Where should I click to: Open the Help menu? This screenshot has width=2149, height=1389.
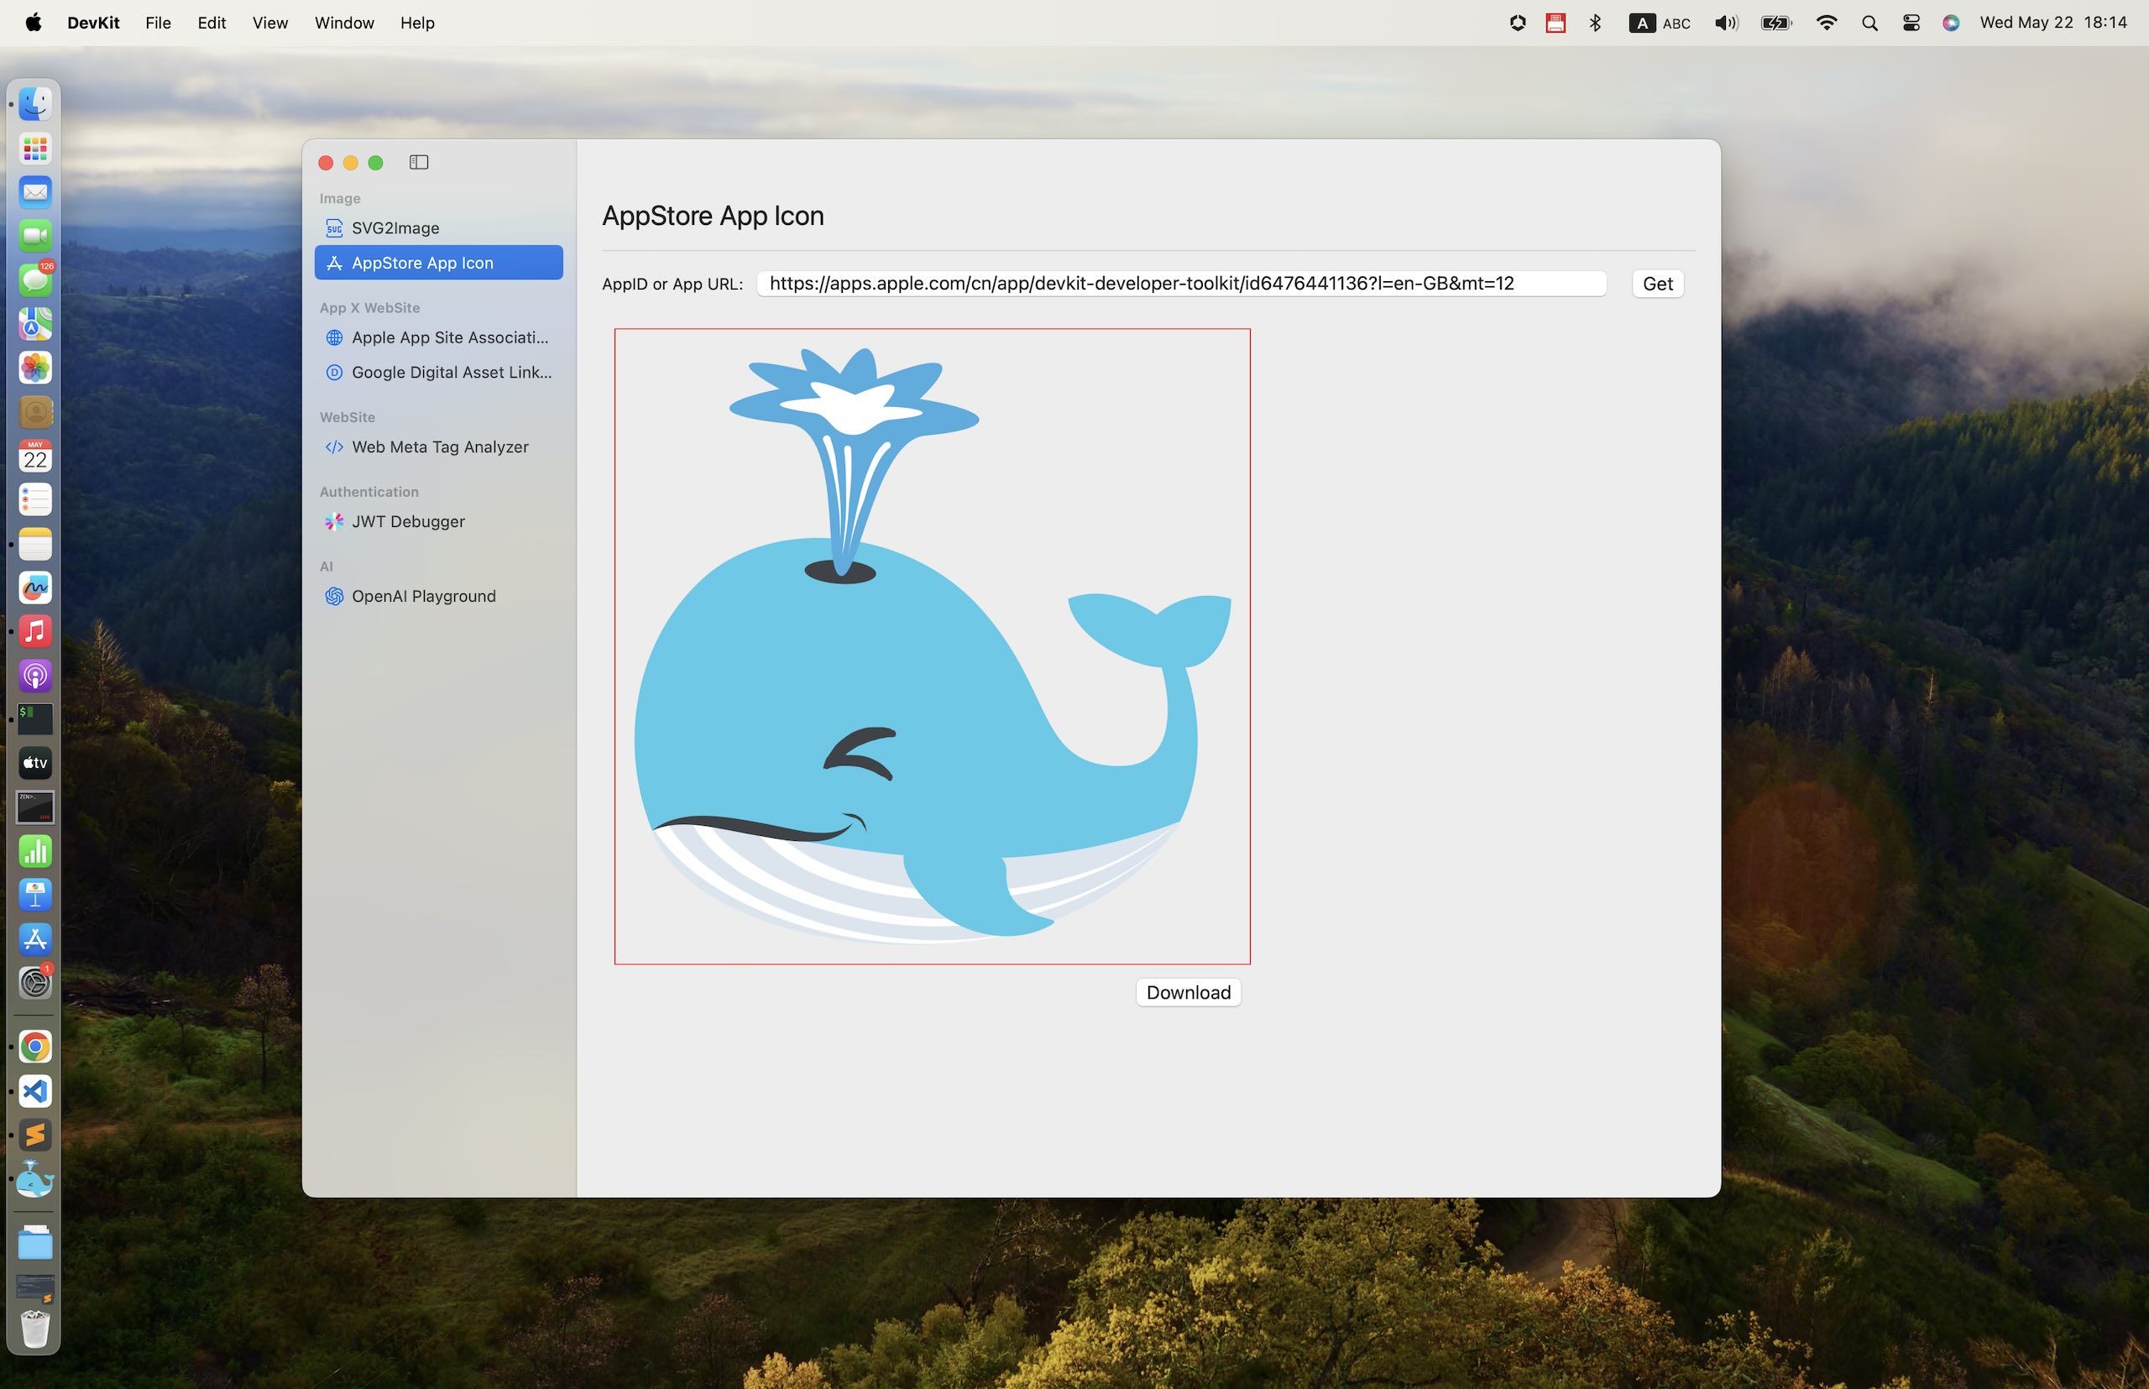[417, 23]
